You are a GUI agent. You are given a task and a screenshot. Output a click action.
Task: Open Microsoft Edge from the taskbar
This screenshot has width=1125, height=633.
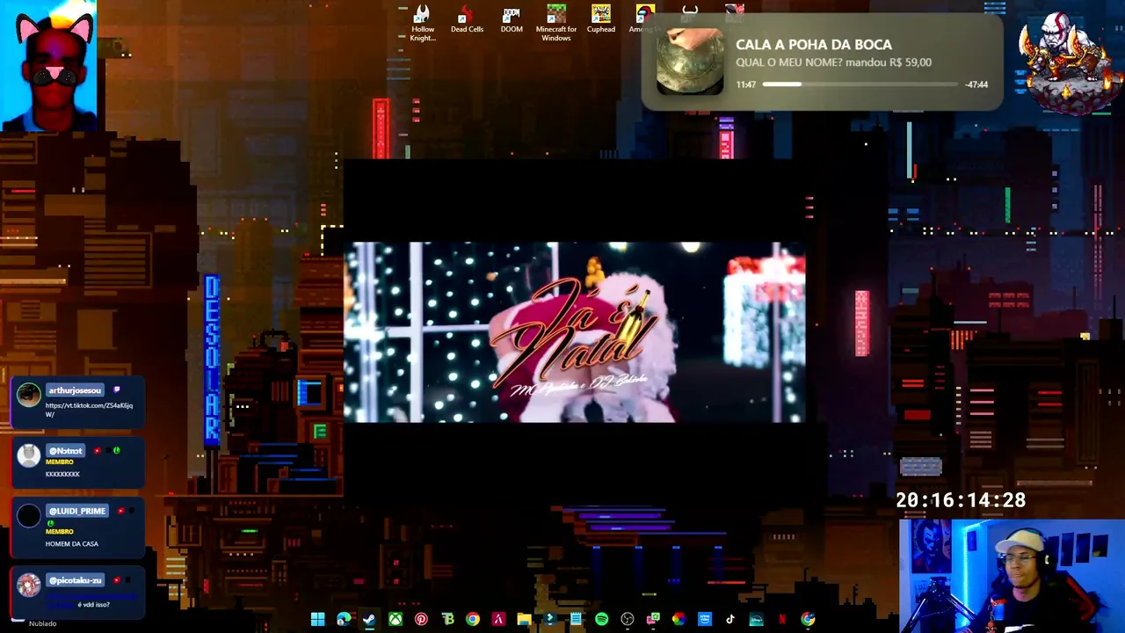coord(344,620)
